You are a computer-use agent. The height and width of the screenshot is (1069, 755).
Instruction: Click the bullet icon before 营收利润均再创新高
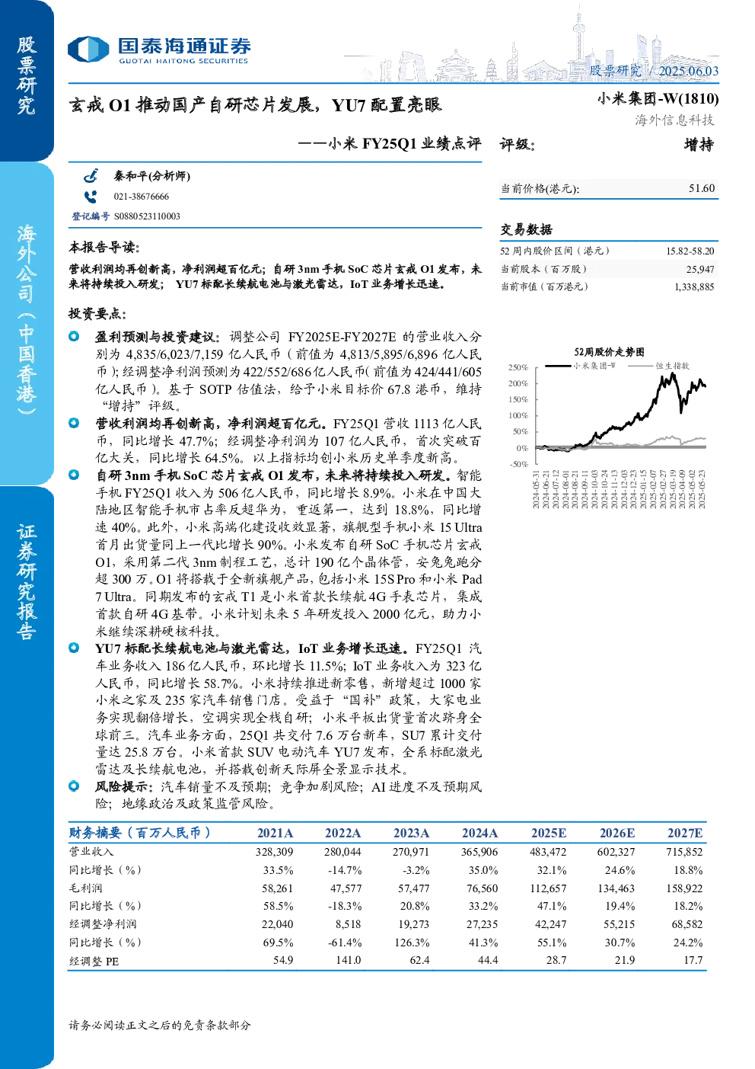74,423
